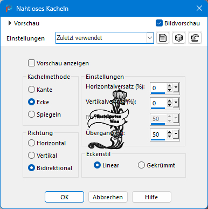Click the reset to default arrow icon
This screenshot has width=208, height=209.
pyautogui.click(x=195, y=38)
